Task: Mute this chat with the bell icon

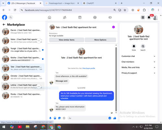Action: 134,46
